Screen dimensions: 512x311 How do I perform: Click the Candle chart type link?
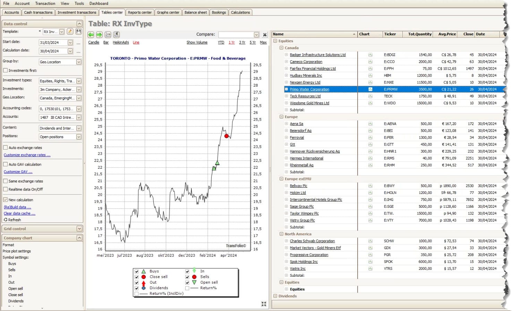[94, 42]
